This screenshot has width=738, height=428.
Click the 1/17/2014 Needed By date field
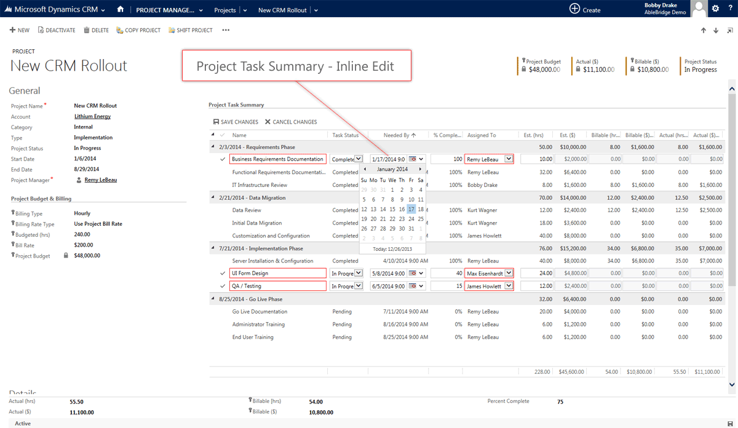389,159
